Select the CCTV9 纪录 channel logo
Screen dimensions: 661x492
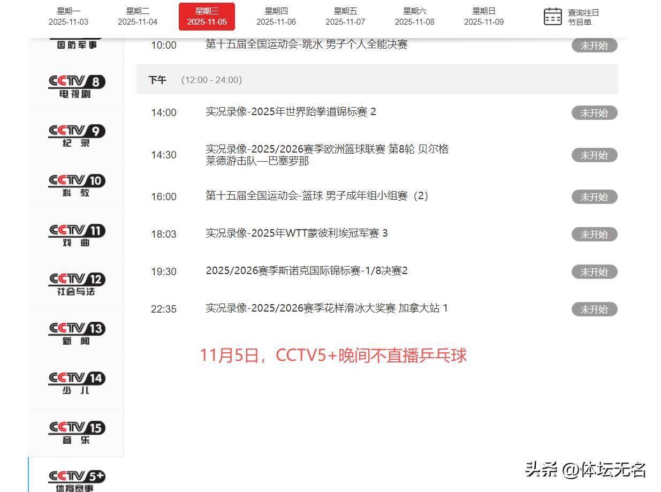click(x=76, y=135)
